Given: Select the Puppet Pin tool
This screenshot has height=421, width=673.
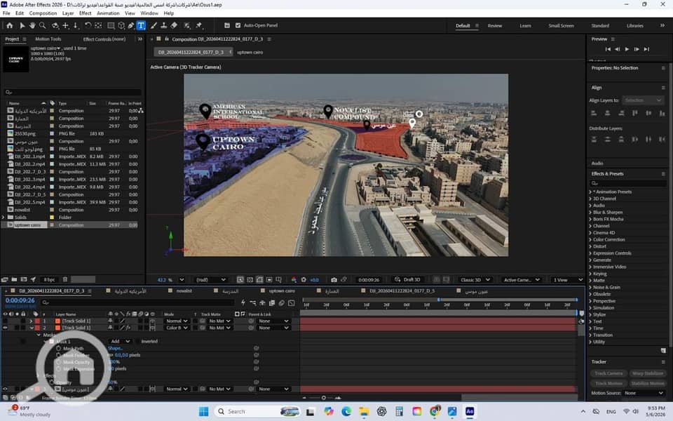Looking at the screenshot, I should coord(198,26).
